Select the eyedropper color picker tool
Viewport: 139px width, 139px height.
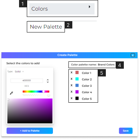[x=11, y=93]
